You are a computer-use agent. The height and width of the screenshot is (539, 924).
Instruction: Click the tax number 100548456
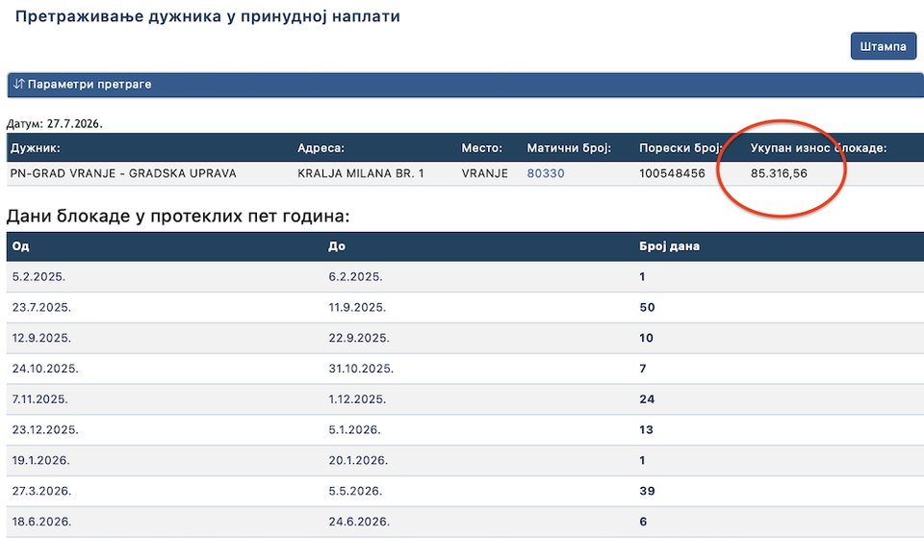(x=672, y=173)
